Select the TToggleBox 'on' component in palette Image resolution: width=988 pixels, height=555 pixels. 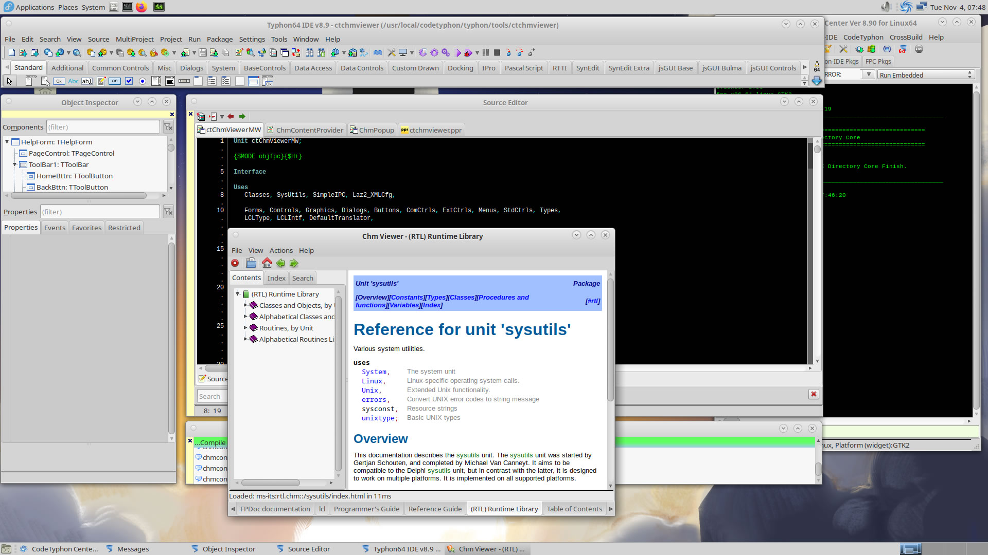(115, 81)
